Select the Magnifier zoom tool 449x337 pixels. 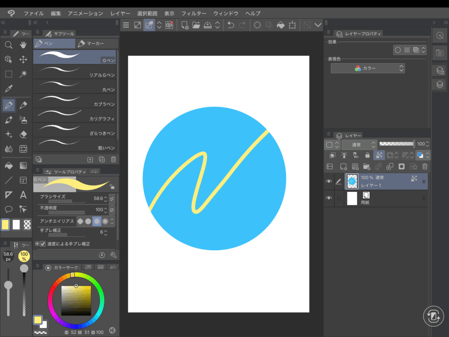click(x=8, y=45)
